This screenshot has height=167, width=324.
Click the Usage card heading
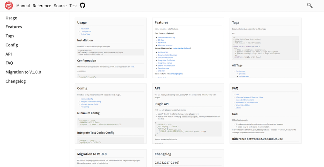tap(82, 22)
